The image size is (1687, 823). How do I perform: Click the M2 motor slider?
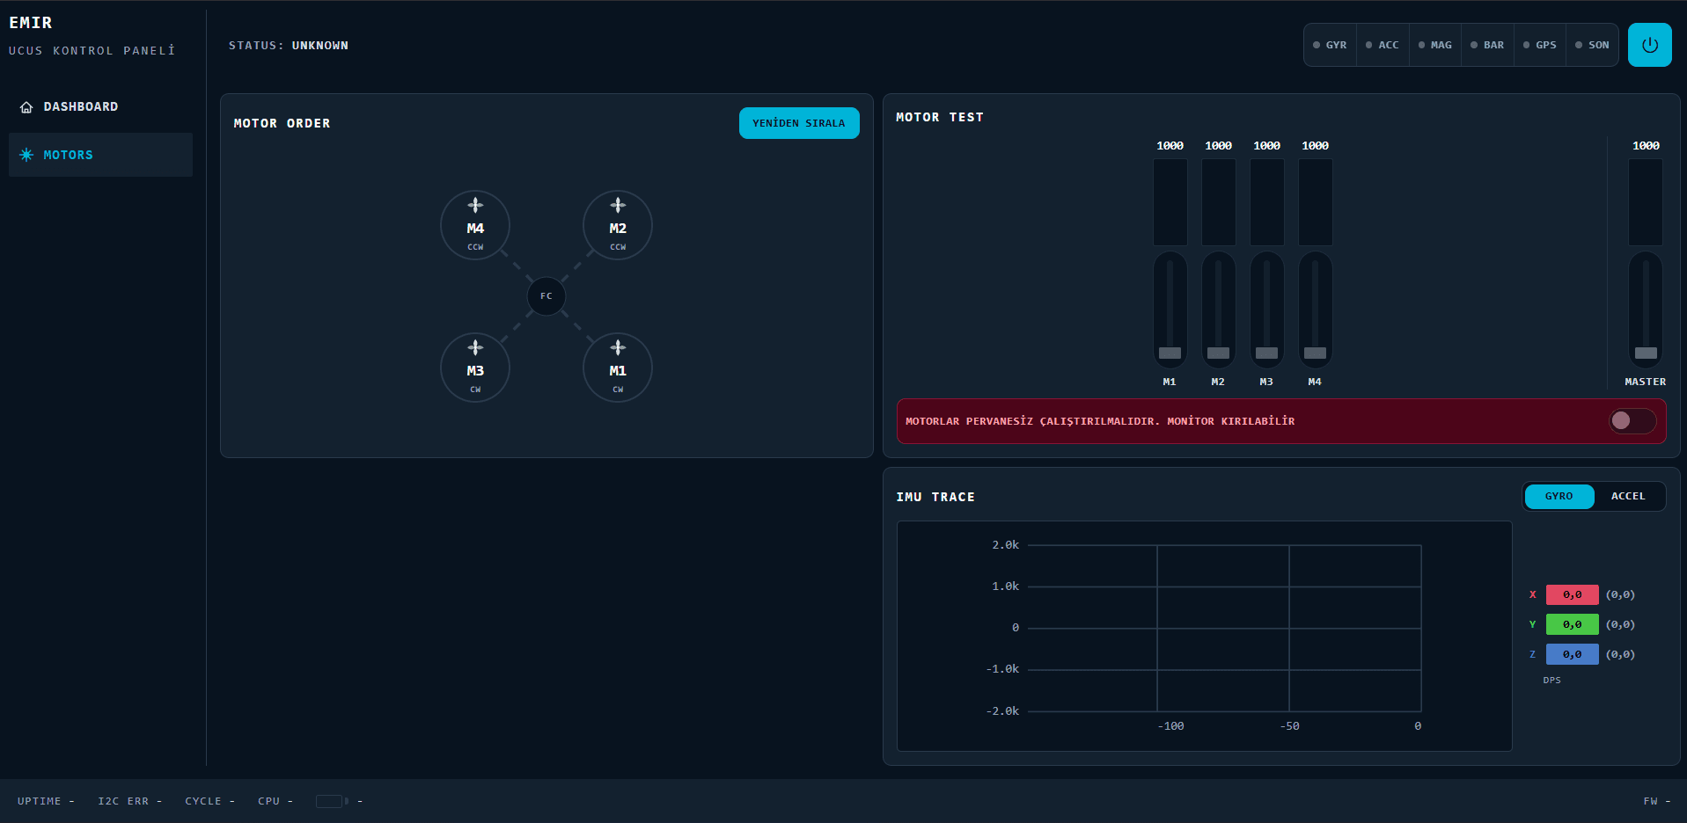(1218, 310)
